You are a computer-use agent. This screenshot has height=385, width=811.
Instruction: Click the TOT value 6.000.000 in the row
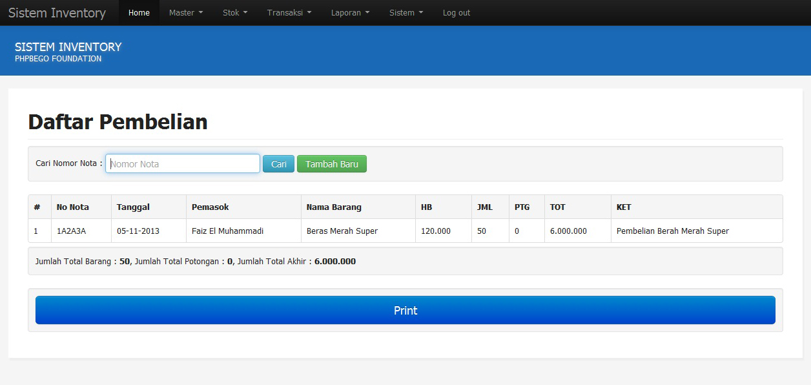(568, 231)
